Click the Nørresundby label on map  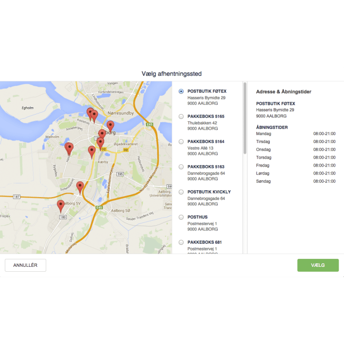121,113
